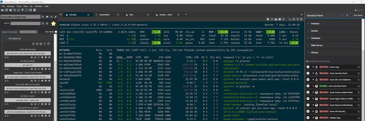Image resolution: width=365 pixels, height=121 pixels.
Task: Toggle Solo Mode checkbox in the commands panel
Action: pos(56,32)
